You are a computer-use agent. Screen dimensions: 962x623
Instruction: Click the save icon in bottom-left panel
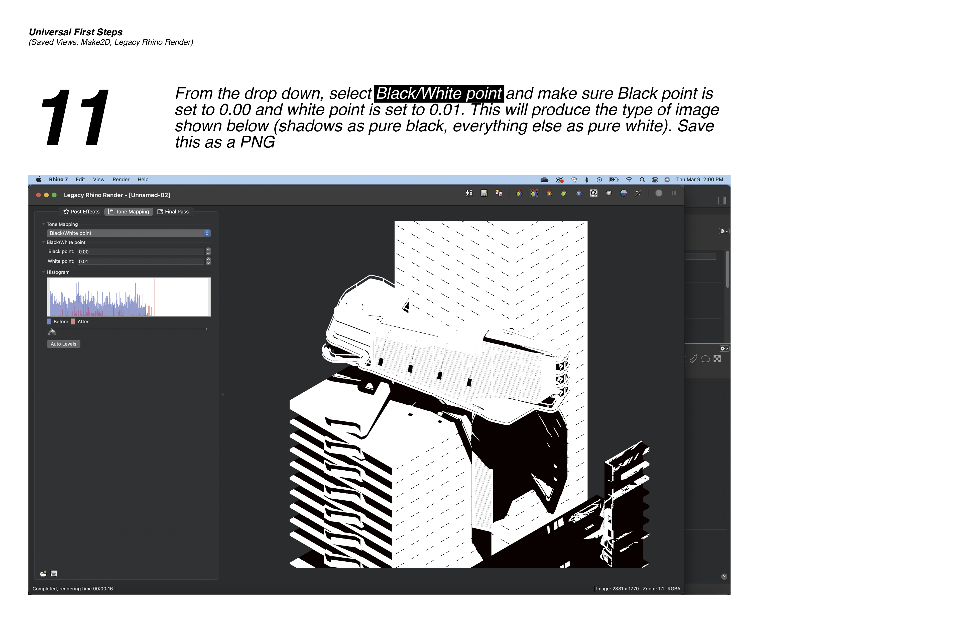click(54, 573)
